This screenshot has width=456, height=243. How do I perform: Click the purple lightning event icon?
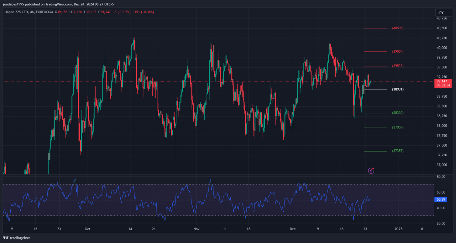point(371,171)
